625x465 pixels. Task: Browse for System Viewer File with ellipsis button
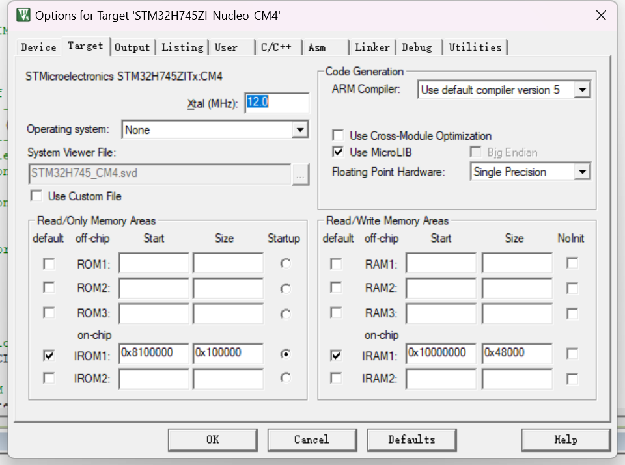[300, 174]
